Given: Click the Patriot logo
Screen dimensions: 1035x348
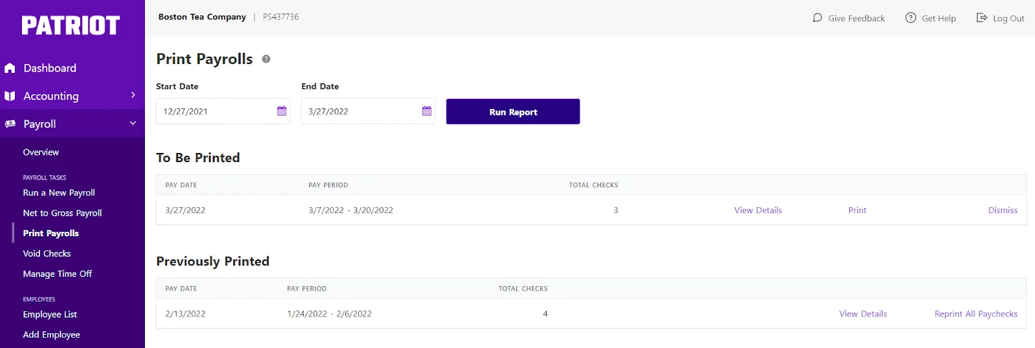Looking at the screenshot, I should pos(71,25).
